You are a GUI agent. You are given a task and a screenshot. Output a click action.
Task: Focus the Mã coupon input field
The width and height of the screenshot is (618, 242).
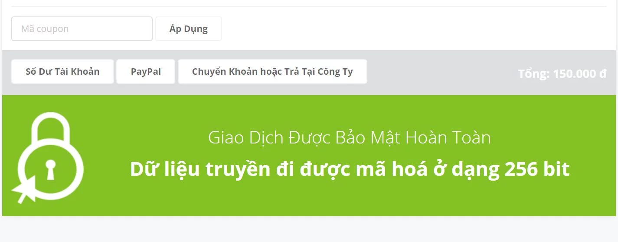82,29
